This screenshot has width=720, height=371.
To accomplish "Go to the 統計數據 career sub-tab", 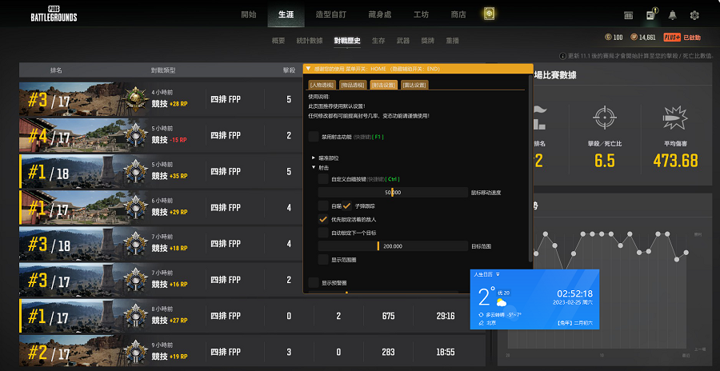I will pos(310,41).
